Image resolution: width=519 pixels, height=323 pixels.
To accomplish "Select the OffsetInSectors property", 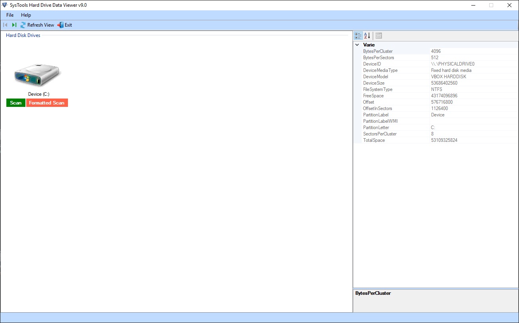I will pyautogui.click(x=378, y=108).
